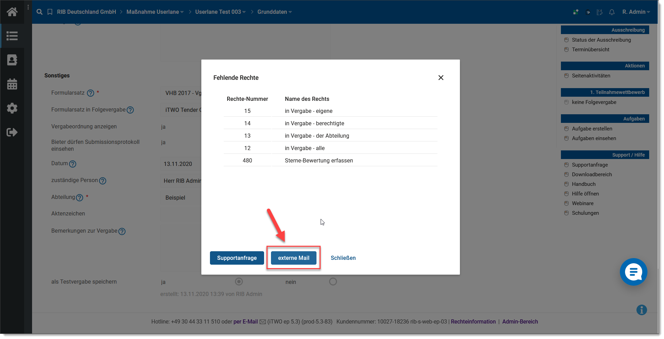The width and height of the screenshot is (664, 339).
Task: Click Aufgaben einsehen
Action: point(594,138)
